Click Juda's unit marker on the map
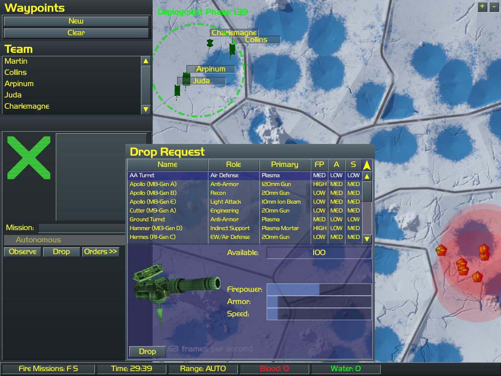Image resolution: width=501 pixels, height=376 pixels. click(x=177, y=89)
